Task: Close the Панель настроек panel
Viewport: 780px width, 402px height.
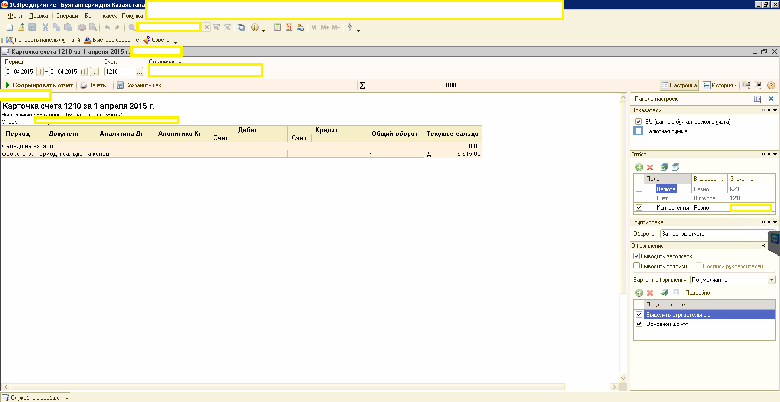Action: tap(771, 99)
